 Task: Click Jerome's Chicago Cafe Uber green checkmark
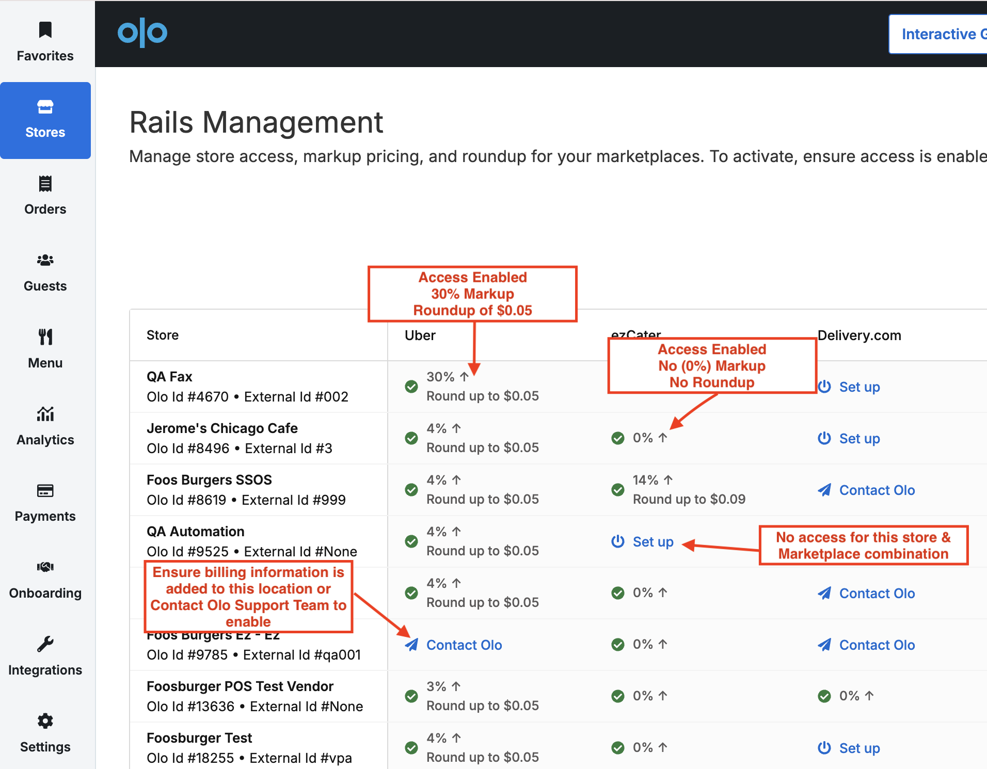pyautogui.click(x=411, y=438)
